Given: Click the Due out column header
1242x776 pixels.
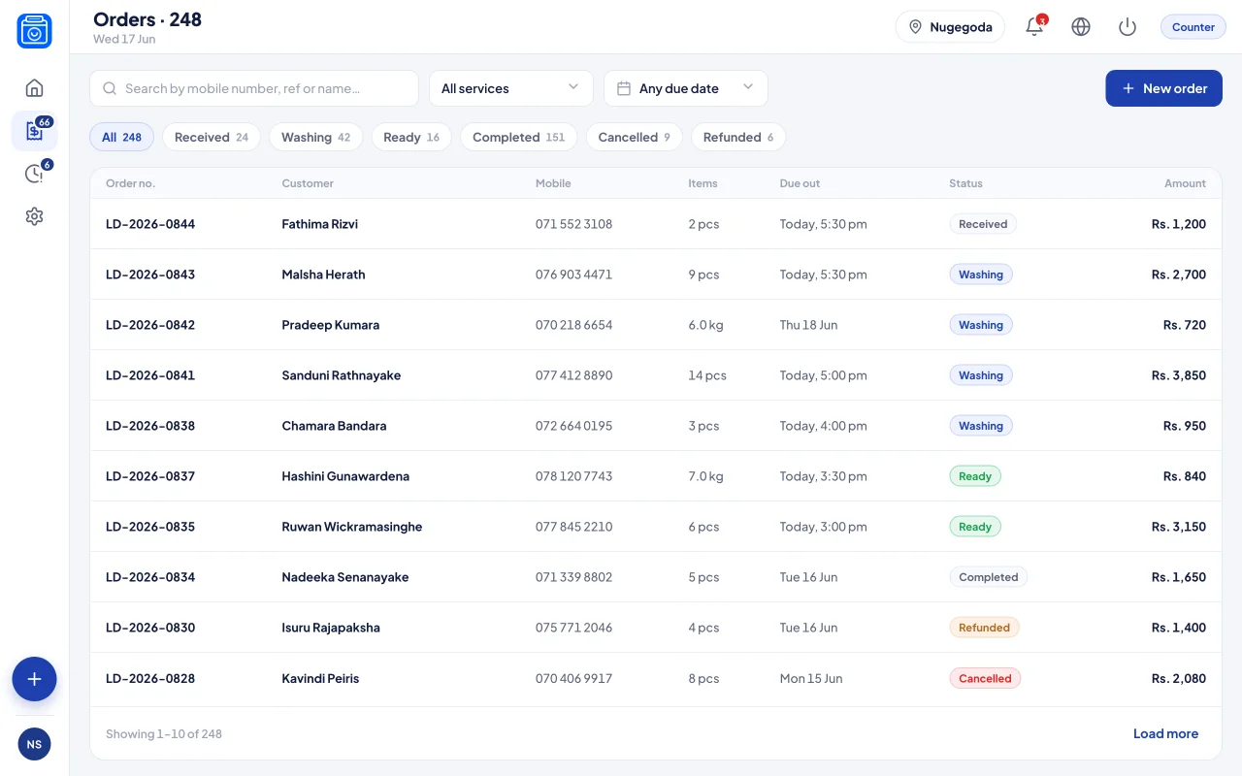Looking at the screenshot, I should (x=800, y=183).
